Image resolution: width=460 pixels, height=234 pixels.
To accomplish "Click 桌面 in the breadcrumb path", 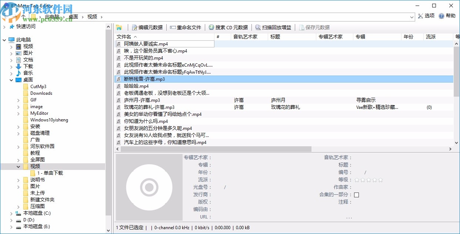I will (73, 16).
